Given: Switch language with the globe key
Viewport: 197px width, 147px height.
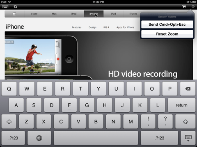Looking at the screenshot, I should (x=39, y=138).
